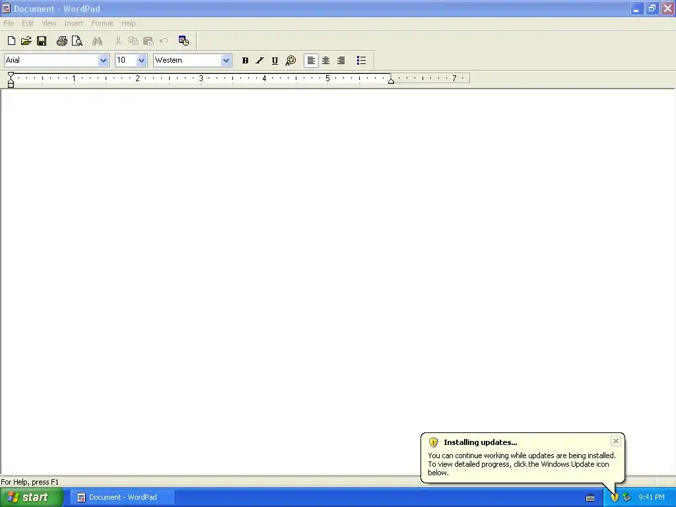
Task: Open the Format menu
Action: 102,23
